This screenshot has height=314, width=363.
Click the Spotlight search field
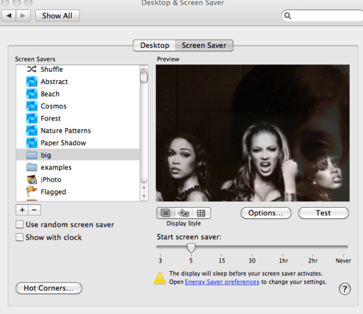click(323, 16)
